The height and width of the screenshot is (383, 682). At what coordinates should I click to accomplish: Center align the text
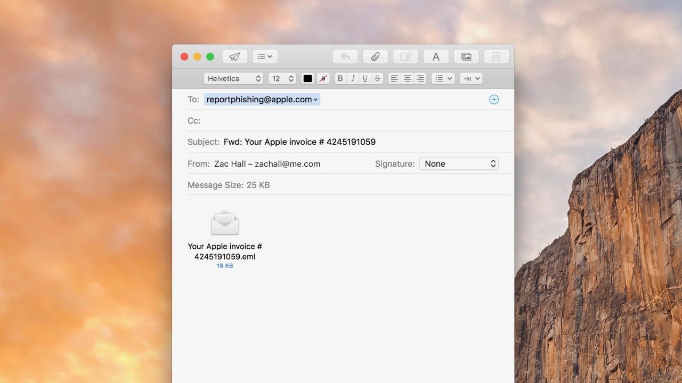(407, 78)
